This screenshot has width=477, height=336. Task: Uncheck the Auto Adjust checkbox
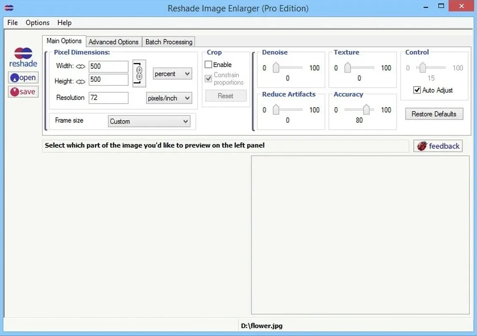pyautogui.click(x=417, y=90)
